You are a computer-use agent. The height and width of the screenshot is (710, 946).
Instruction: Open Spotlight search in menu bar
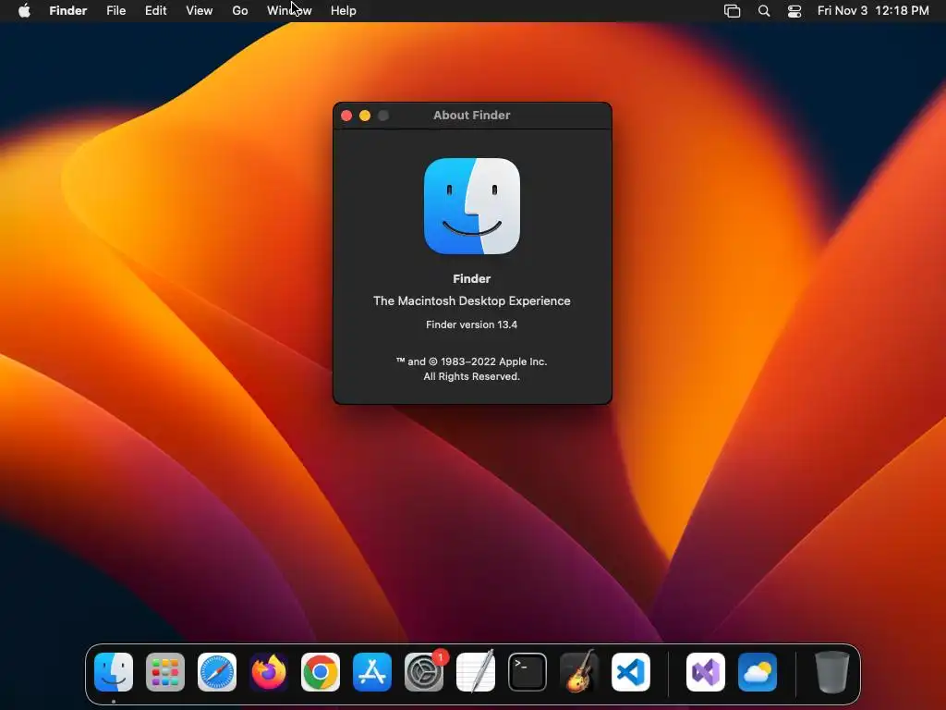(764, 11)
